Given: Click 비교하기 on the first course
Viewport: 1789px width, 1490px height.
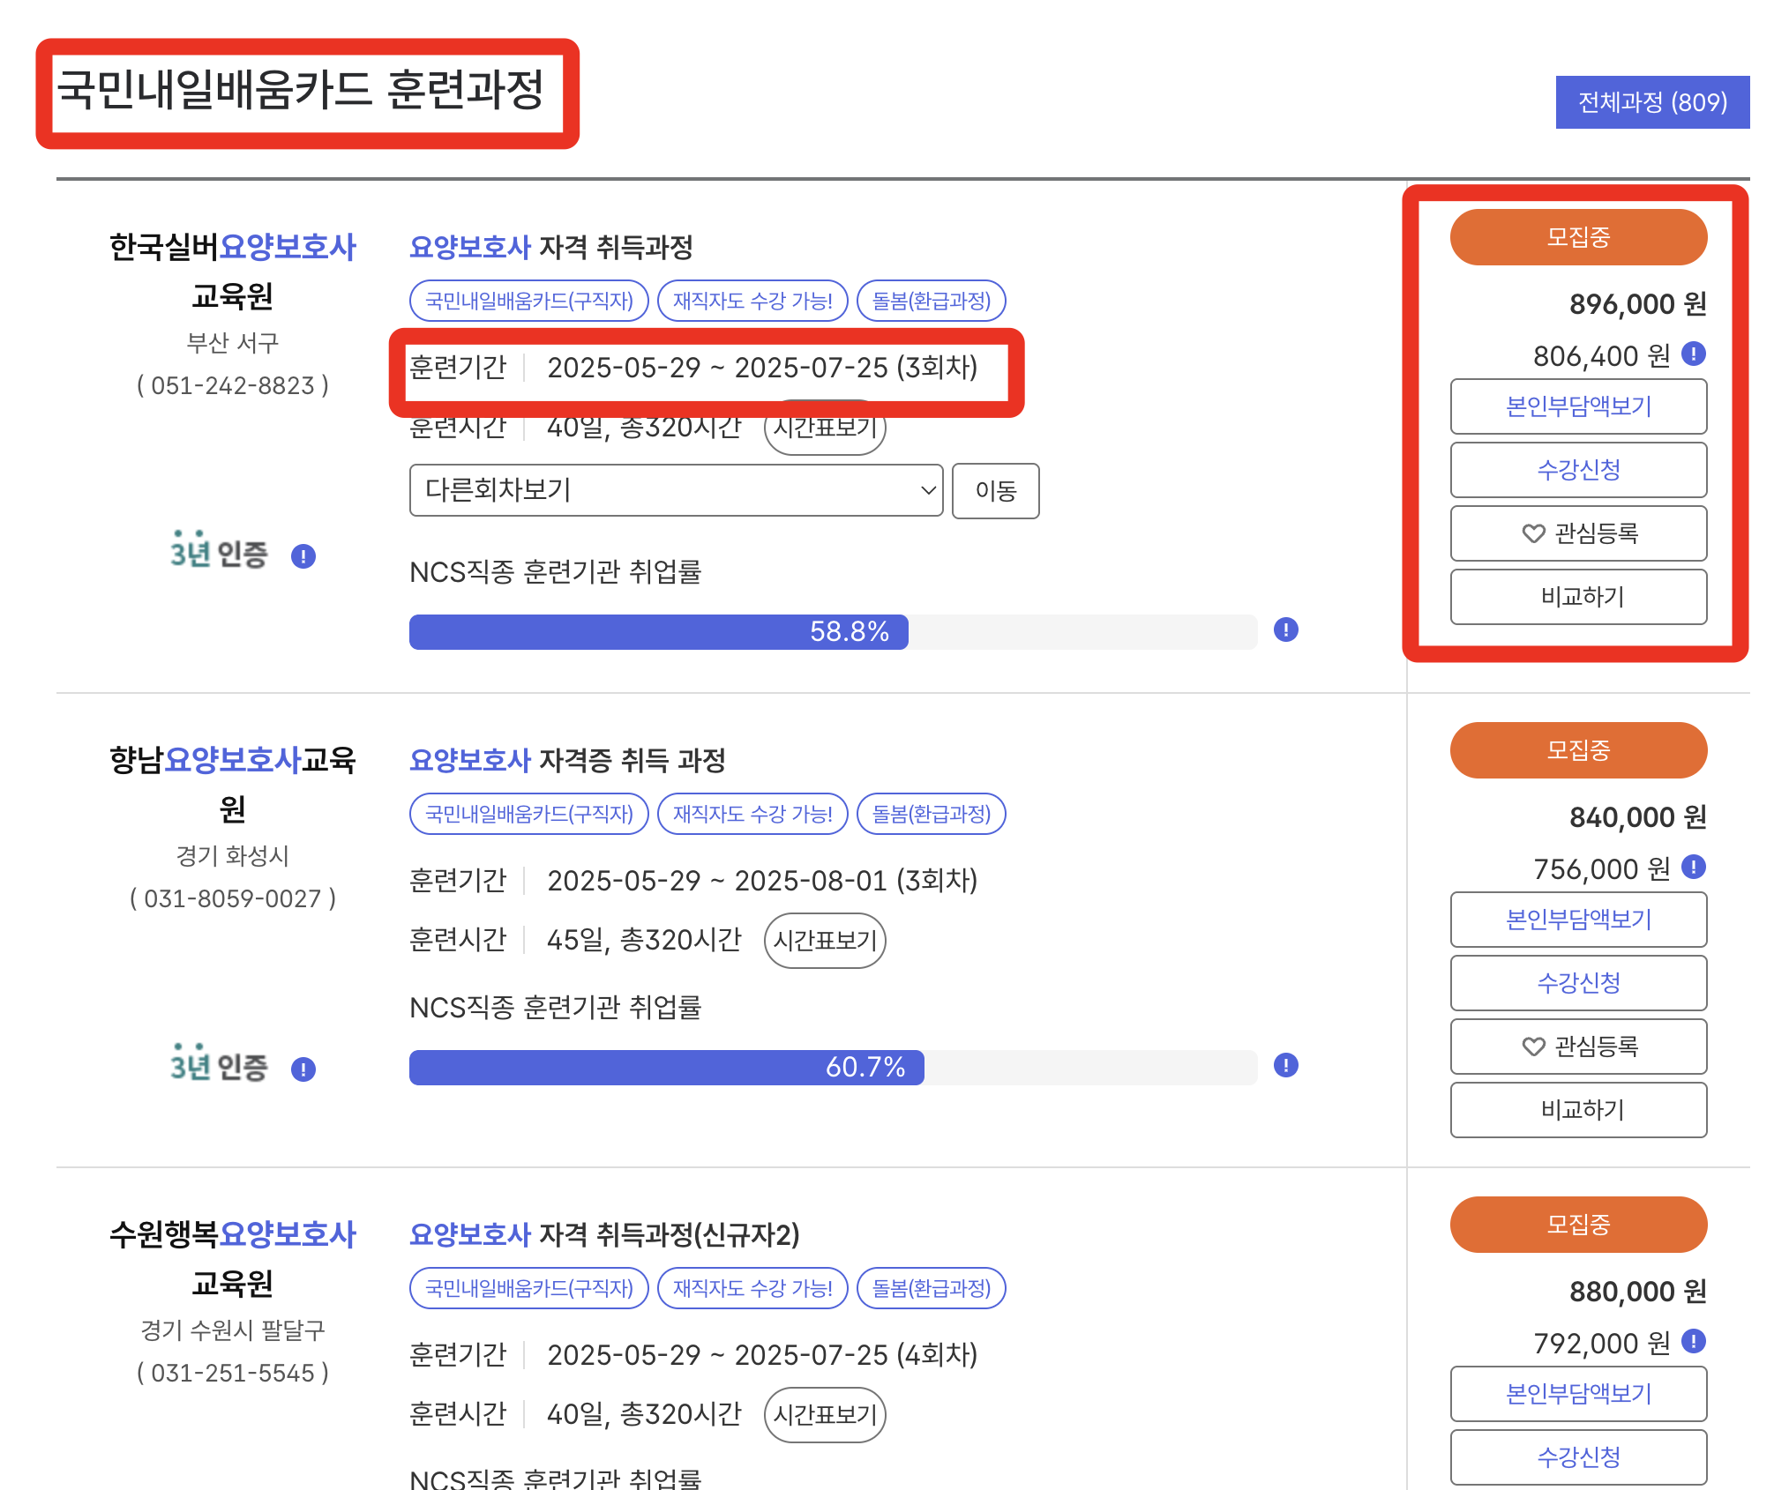Looking at the screenshot, I should point(1578,597).
